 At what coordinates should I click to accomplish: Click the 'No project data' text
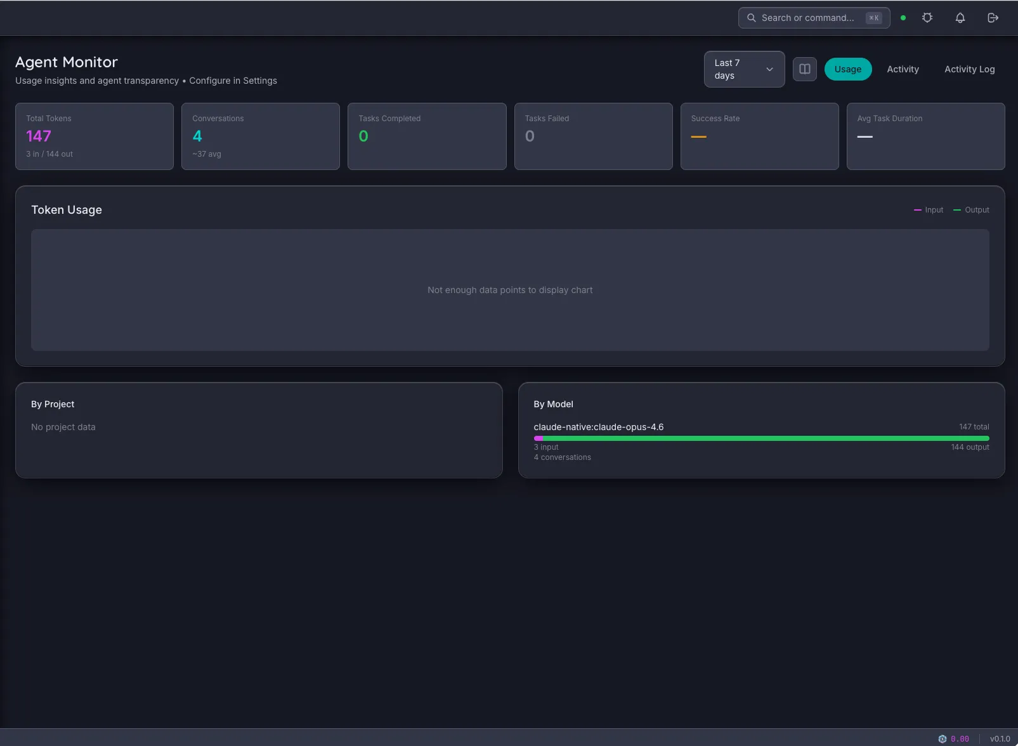click(x=63, y=427)
